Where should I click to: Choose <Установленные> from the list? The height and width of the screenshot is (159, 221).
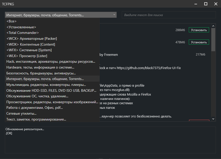coord(21,27)
